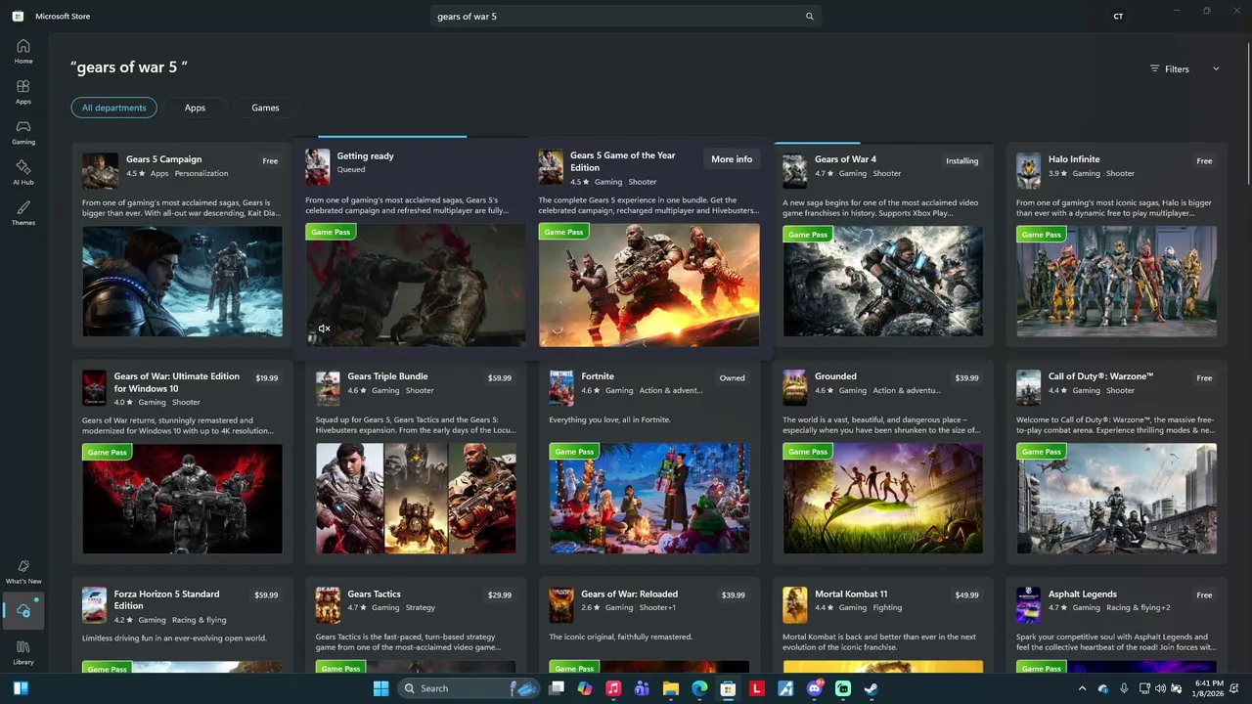Open File Explorer from the taskbar
Image resolution: width=1252 pixels, height=704 pixels.
click(671, 688)
